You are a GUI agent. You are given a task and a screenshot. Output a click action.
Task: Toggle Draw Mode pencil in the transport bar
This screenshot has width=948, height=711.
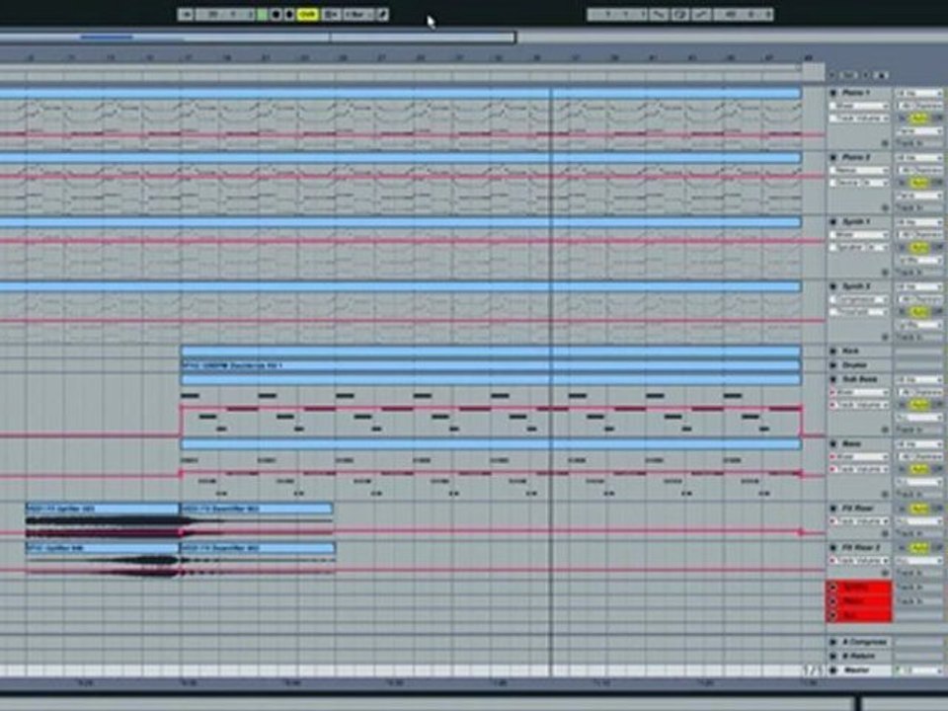tap(382, 15)
